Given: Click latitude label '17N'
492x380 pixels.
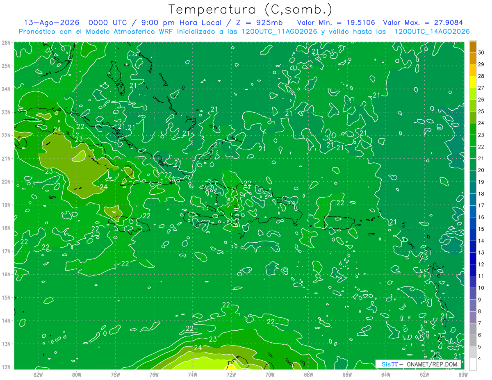Looking at the screenshot, I should (6, 251).
